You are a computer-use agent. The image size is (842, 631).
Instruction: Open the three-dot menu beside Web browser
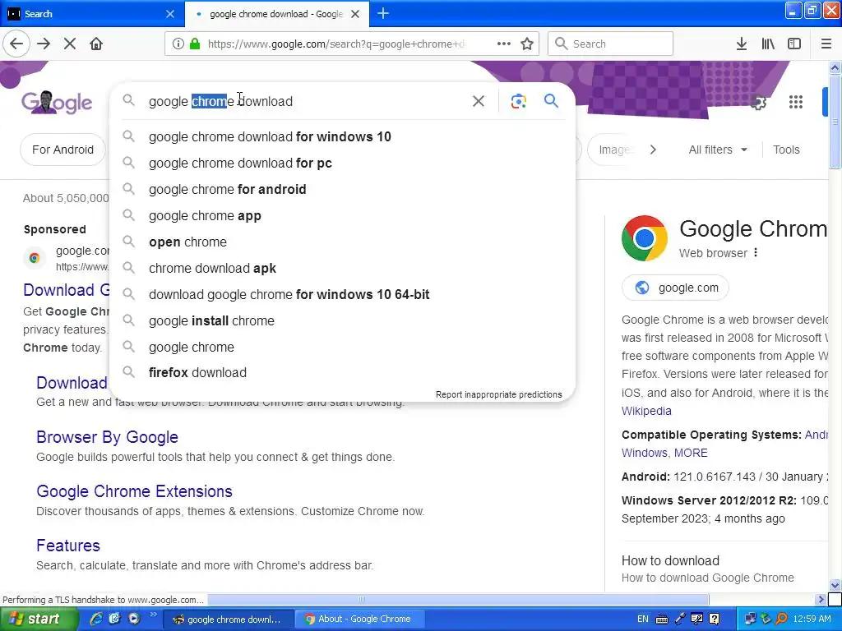(756, 252)
